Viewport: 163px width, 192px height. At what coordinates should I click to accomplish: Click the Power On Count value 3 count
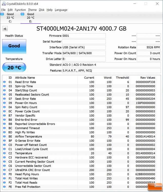(x=149, y=53)
